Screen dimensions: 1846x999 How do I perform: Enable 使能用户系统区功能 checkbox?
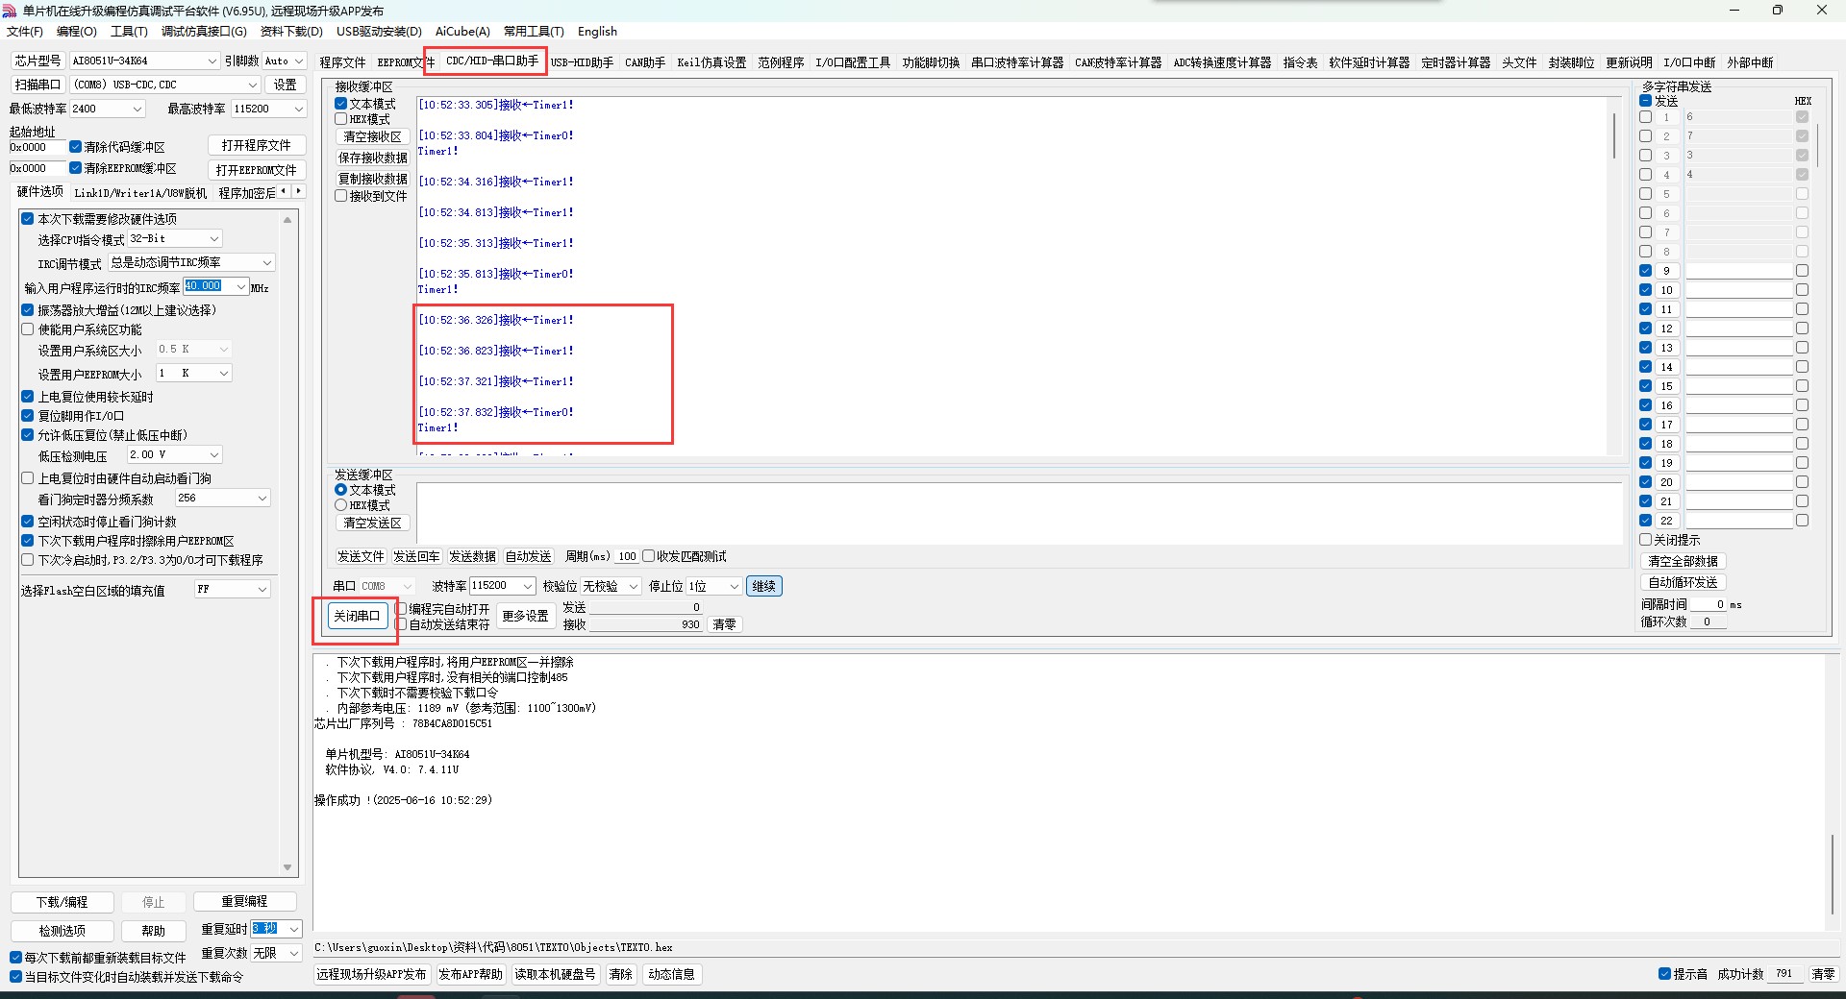pos(28,329)
